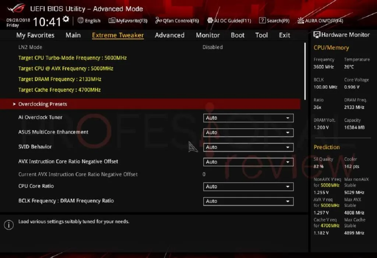The image size is (377, 258).
Task: Switch to Monitor tab
Action: (x=208, y=35)
